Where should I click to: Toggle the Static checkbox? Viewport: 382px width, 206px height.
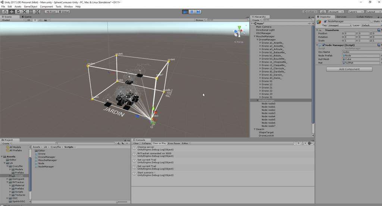(372, 21)
